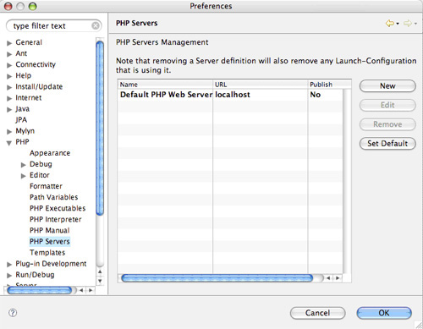Open the back history dropdown arrow

pyautogui.click(x=398, y=24)
